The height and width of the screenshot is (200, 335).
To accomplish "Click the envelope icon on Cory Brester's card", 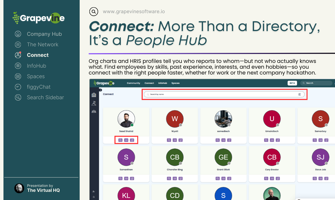I will click(272, 178).
